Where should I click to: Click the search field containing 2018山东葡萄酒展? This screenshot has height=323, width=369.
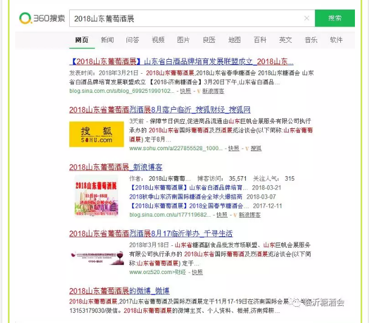pos(186,19)
